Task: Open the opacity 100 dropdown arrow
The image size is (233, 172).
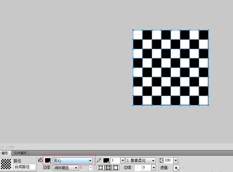Action: point(175,160)
